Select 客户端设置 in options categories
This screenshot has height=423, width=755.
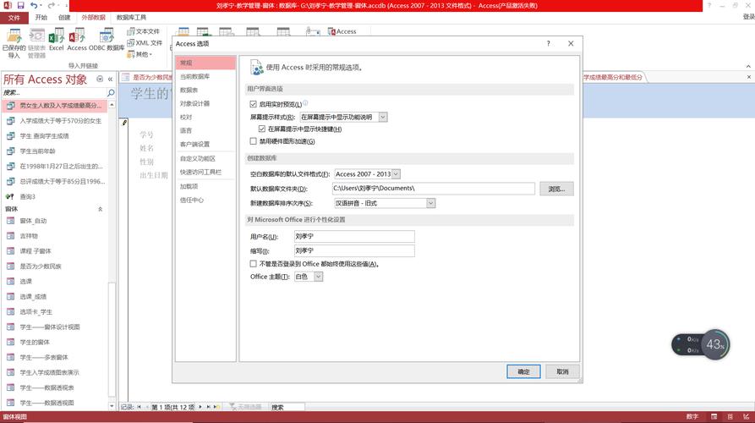click(x=205, y=144)
